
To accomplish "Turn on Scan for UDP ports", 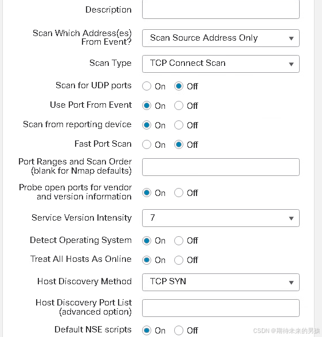I will click(147, 86).
